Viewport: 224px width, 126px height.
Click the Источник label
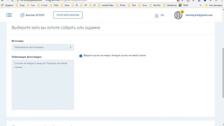[x=17, y=41]
